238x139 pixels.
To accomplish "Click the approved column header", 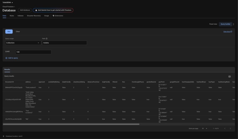I will (x=42, y=82).
